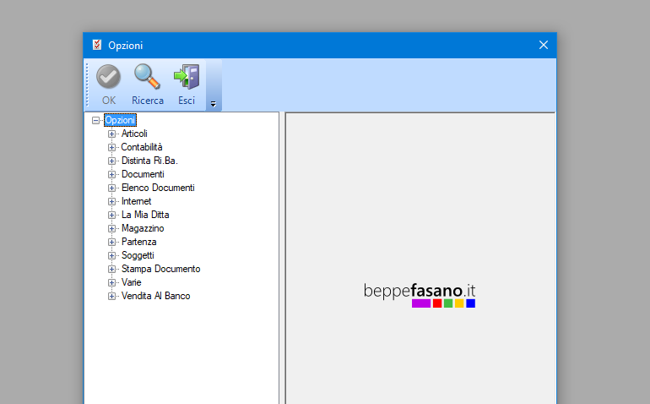Select Vendita Al Banco item

pyautogui.click(x=155, y=296)
